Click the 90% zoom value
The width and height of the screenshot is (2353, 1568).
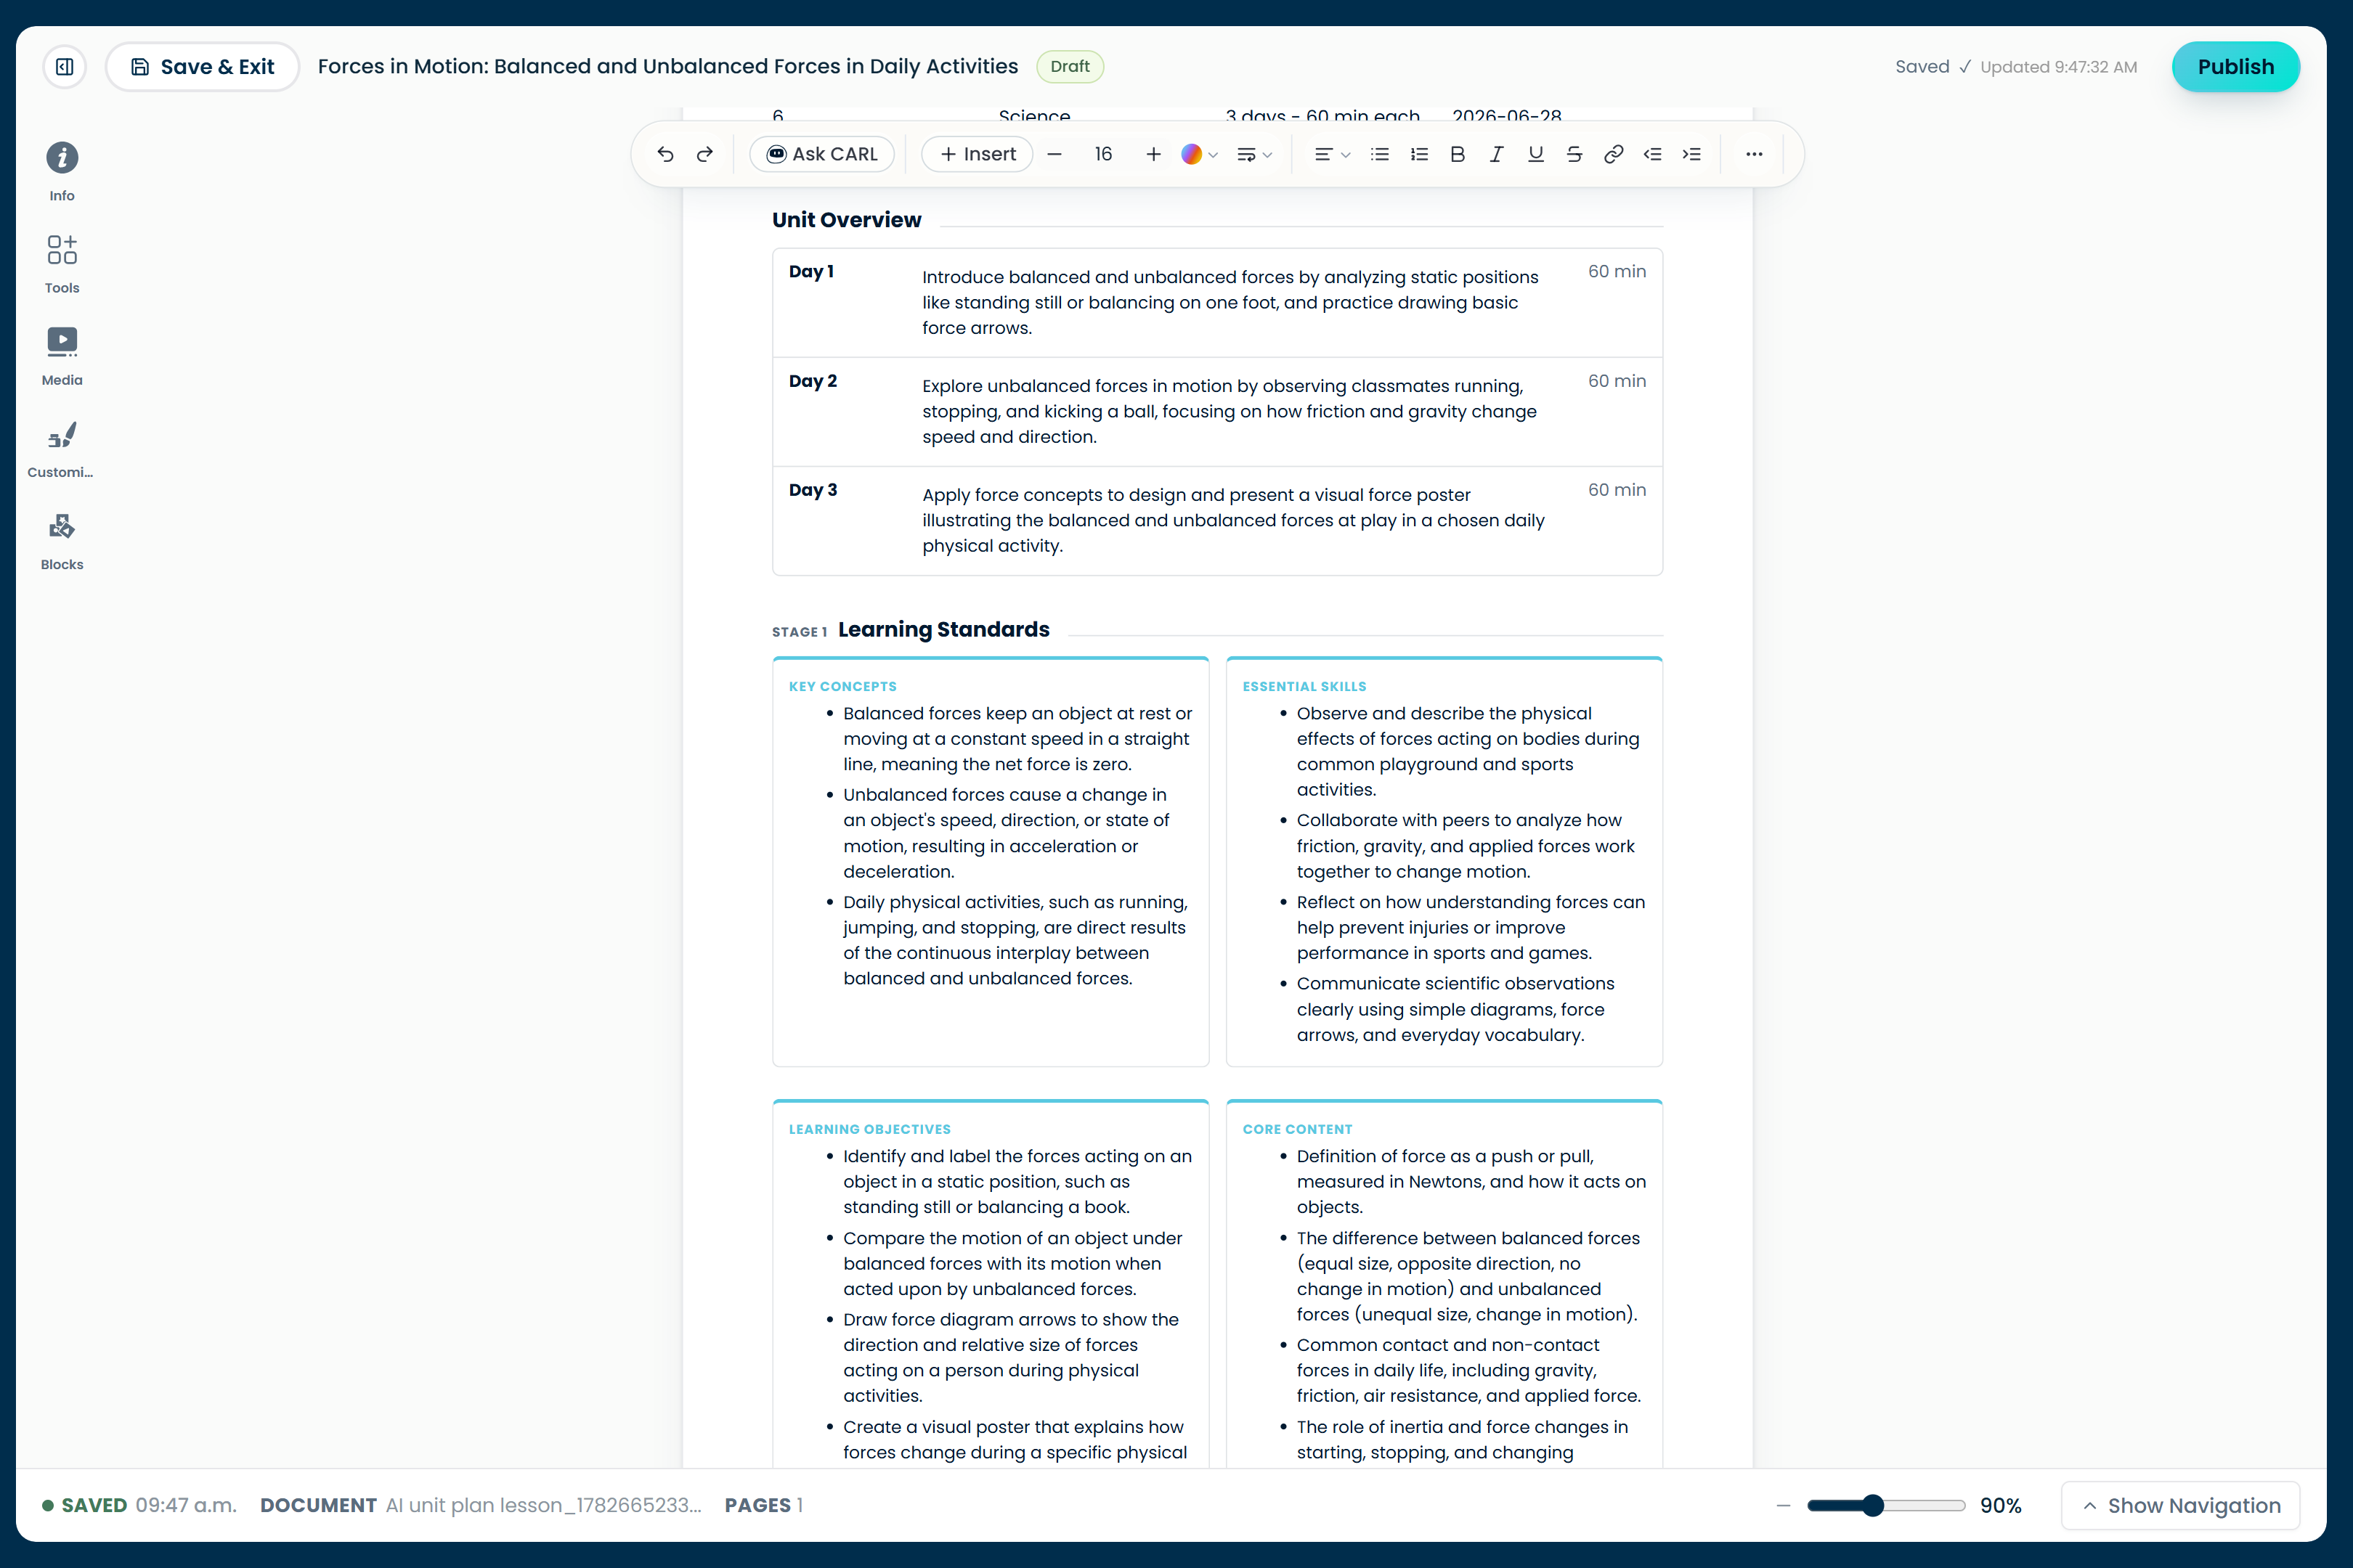2001,1506
